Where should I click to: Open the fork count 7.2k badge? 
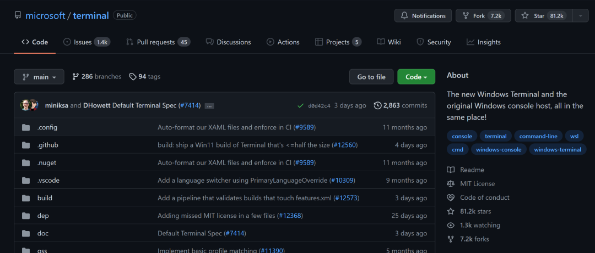pos(496,16)
